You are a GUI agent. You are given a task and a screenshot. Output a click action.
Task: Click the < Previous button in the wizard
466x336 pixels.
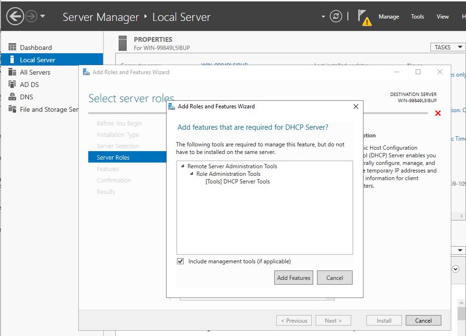pos(294,320)
